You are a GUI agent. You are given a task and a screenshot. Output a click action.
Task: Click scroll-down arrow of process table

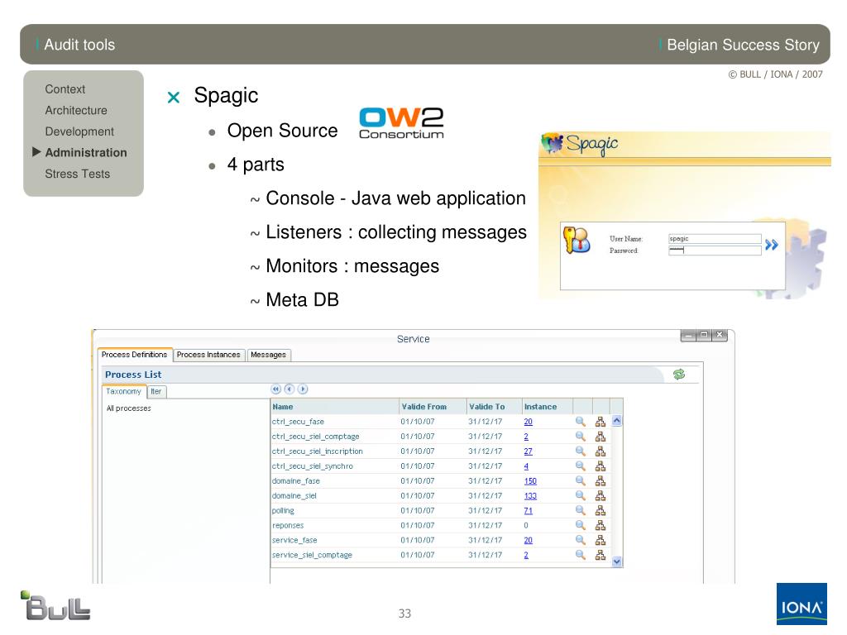(617, 561)
